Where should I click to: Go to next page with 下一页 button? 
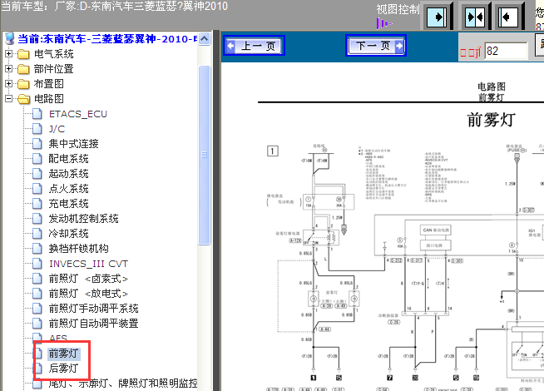[376, 46]
